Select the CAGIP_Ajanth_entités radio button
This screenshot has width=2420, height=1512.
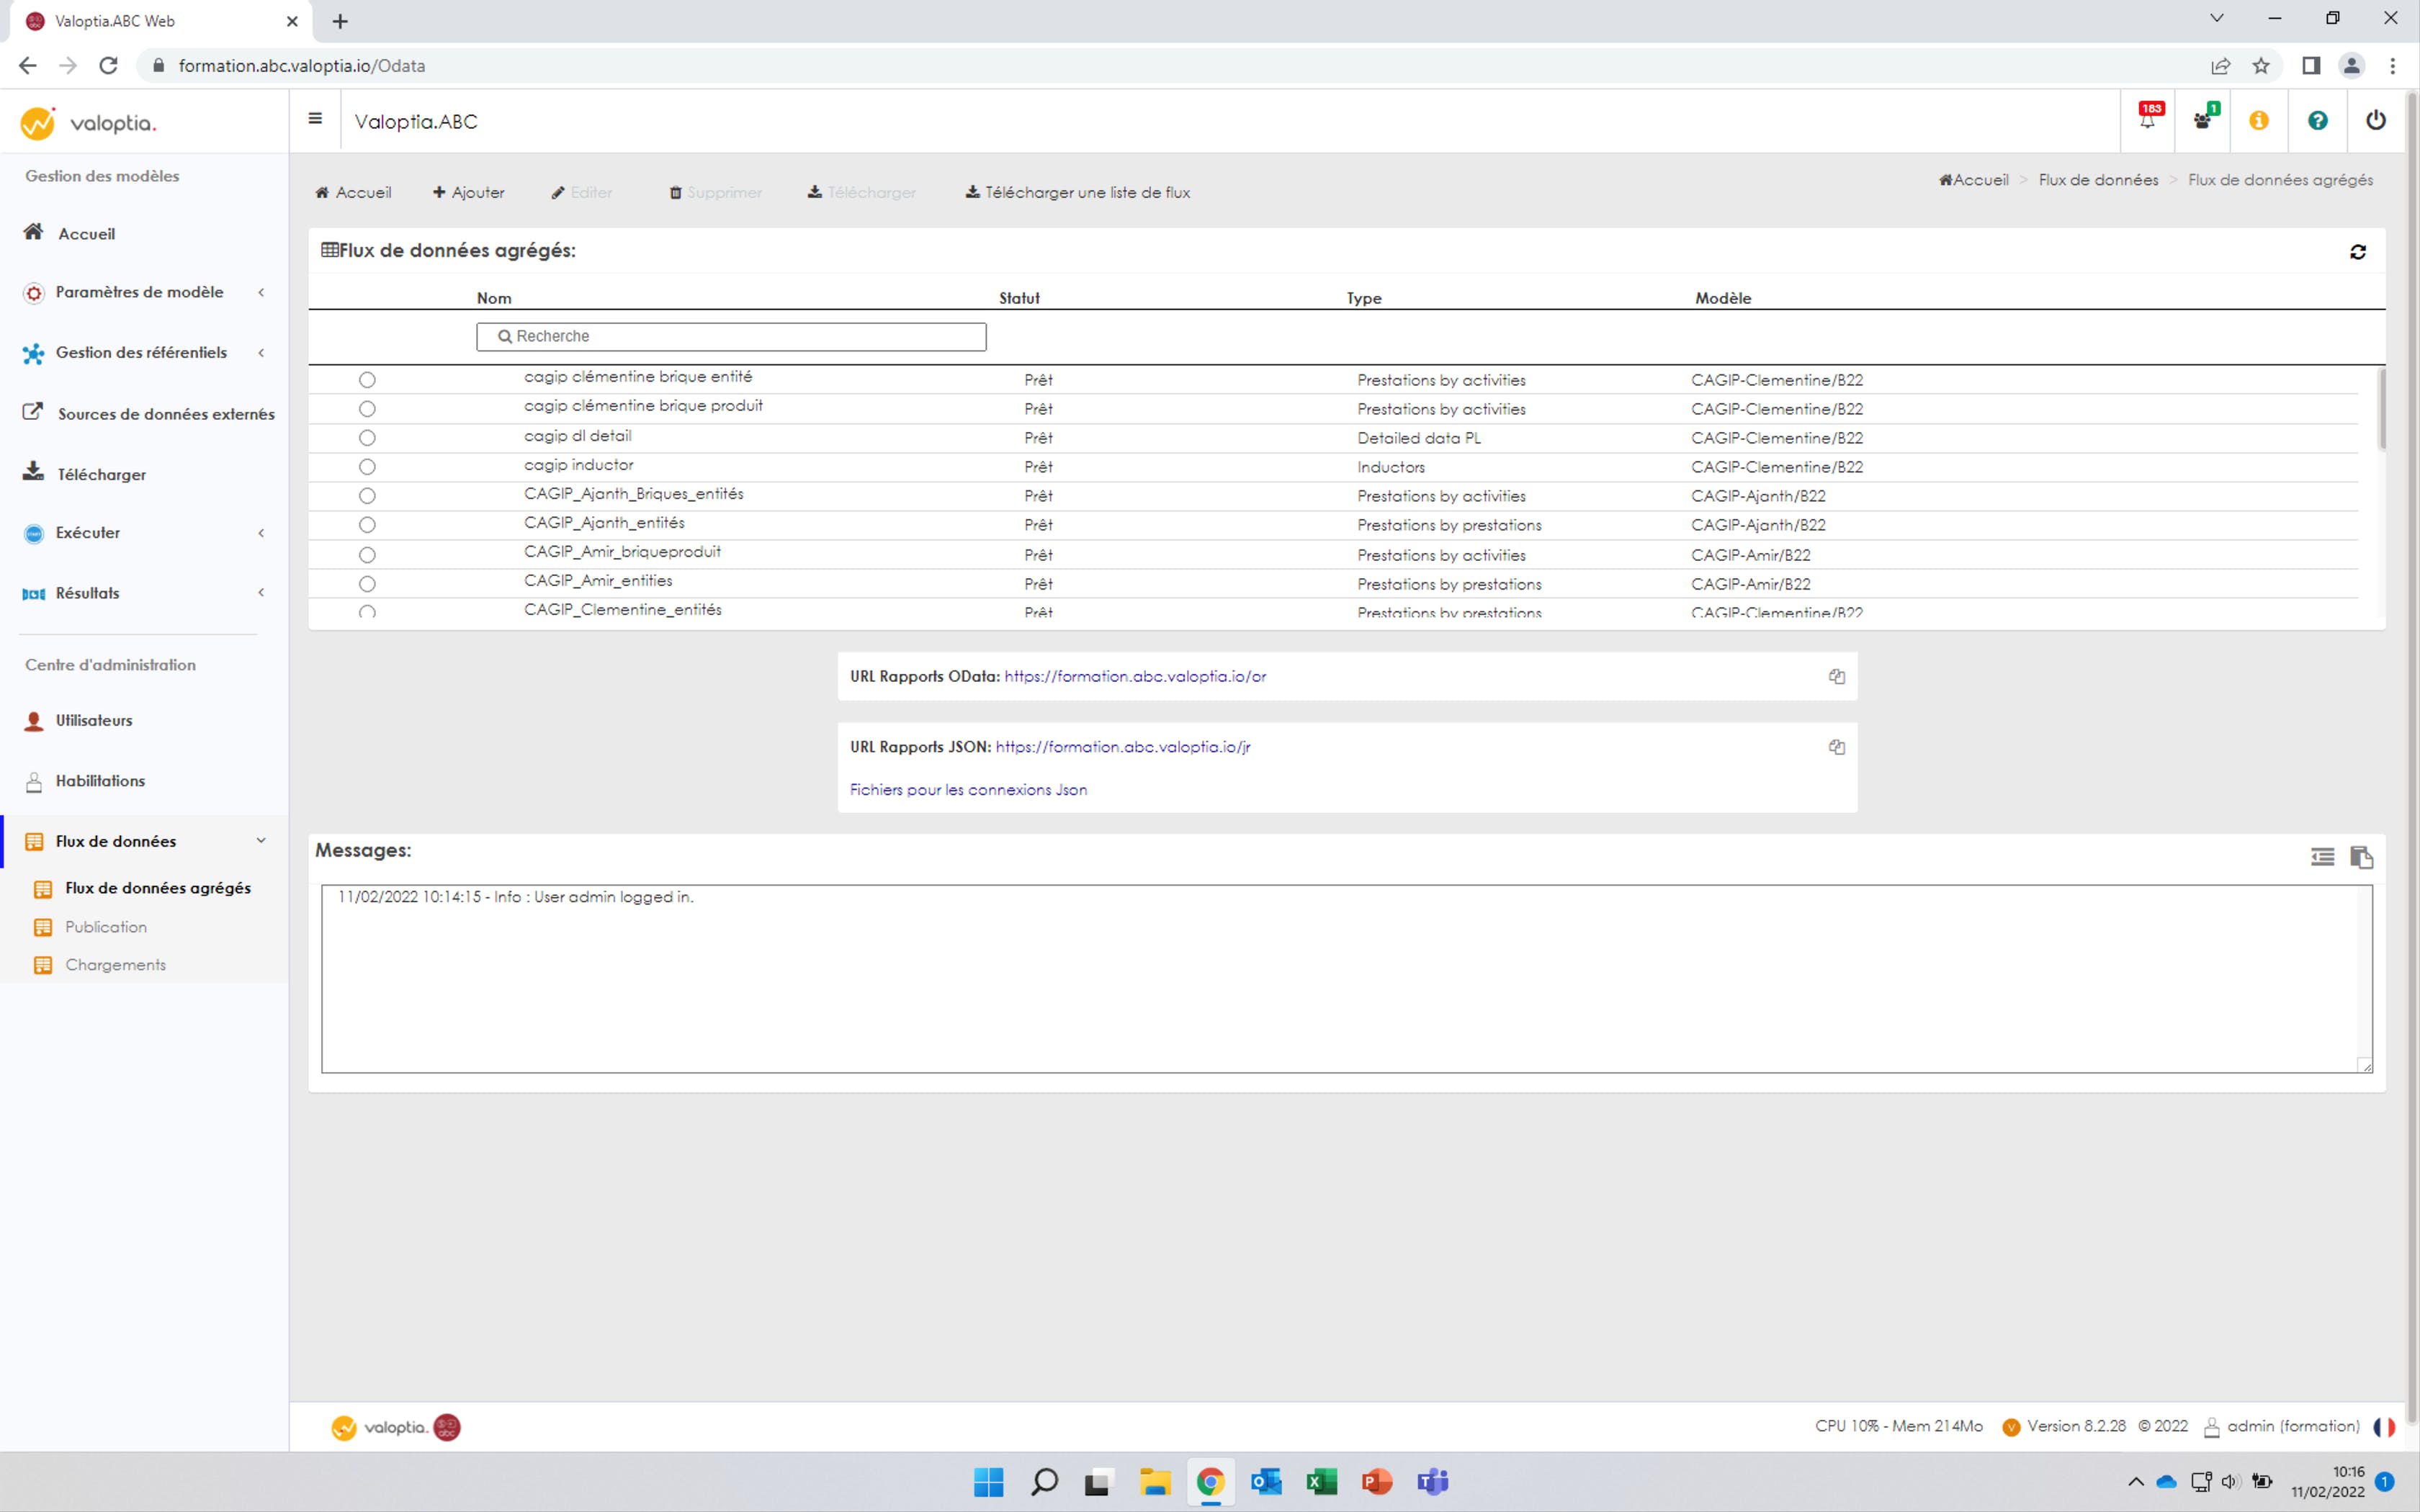367,525
